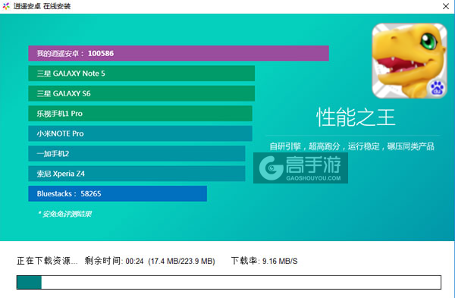Click the Baidu paw badge on game icon

(437, 88)
